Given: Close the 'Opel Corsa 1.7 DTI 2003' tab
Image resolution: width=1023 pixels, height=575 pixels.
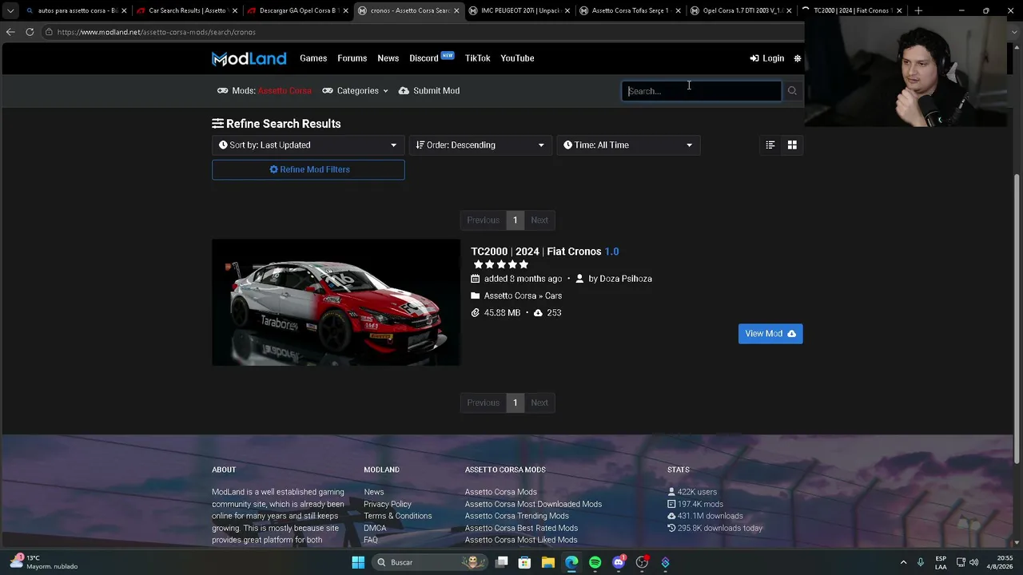Looking at the screenshot, I should (x=789, y=10).
